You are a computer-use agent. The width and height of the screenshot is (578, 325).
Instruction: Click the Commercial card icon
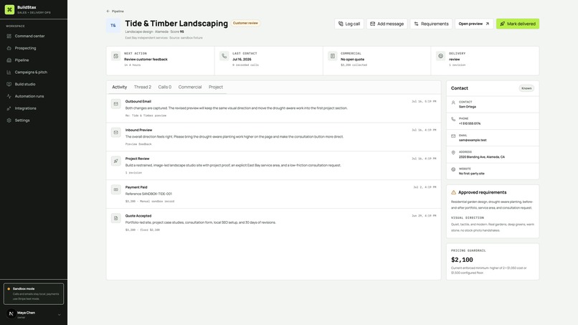333,56
